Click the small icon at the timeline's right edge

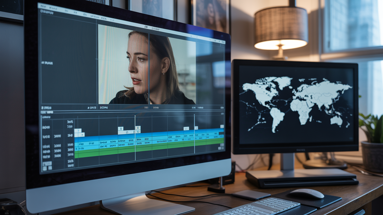pyautogui.click(x=222, y=126)
